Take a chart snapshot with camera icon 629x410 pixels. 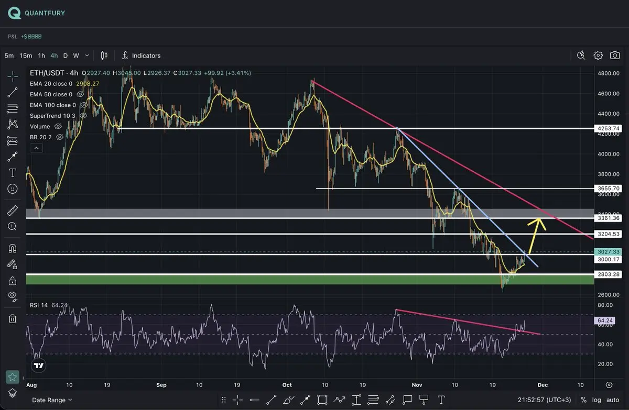tap(615, 55)
